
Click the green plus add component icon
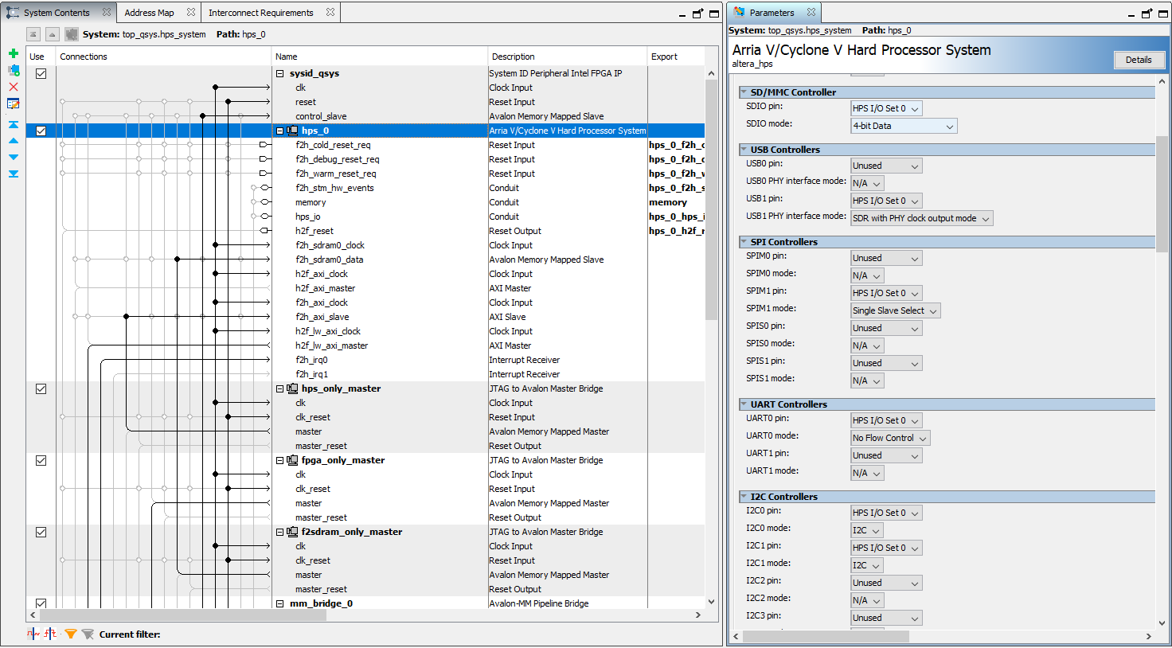click(x=14, y=53)
